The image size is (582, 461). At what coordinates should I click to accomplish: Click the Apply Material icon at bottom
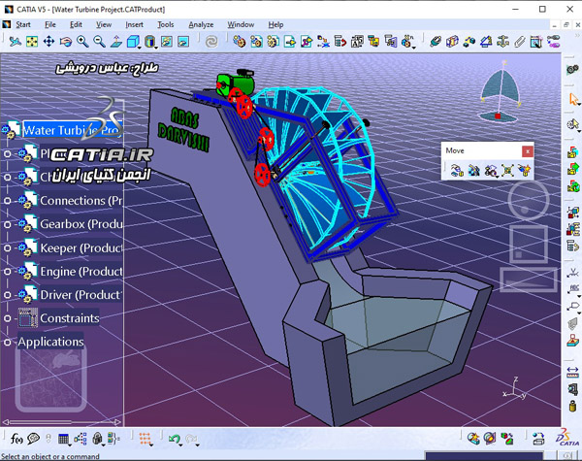[507, 439]
